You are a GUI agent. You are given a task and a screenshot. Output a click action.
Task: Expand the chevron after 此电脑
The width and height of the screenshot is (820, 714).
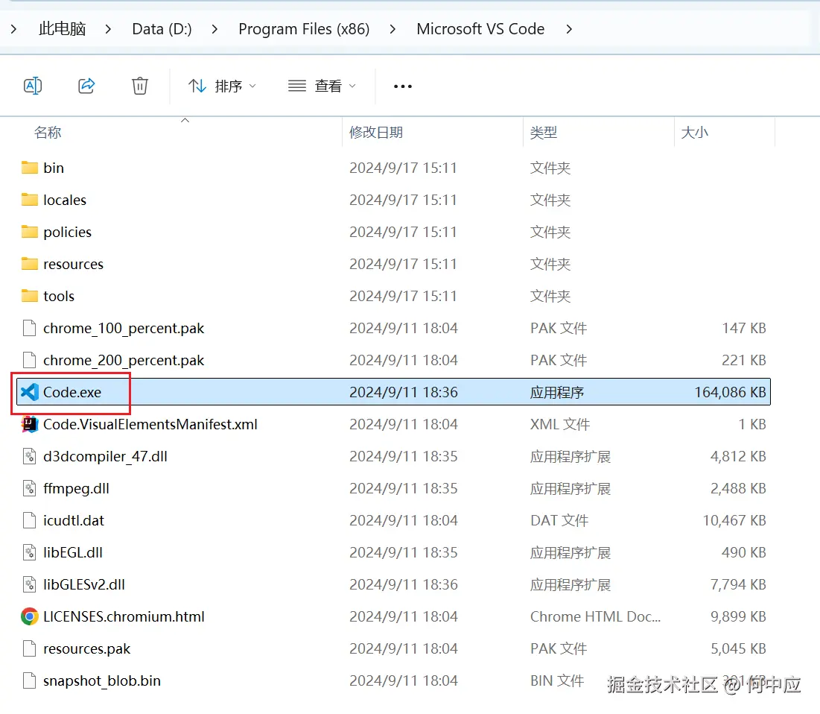pos(108,29)
